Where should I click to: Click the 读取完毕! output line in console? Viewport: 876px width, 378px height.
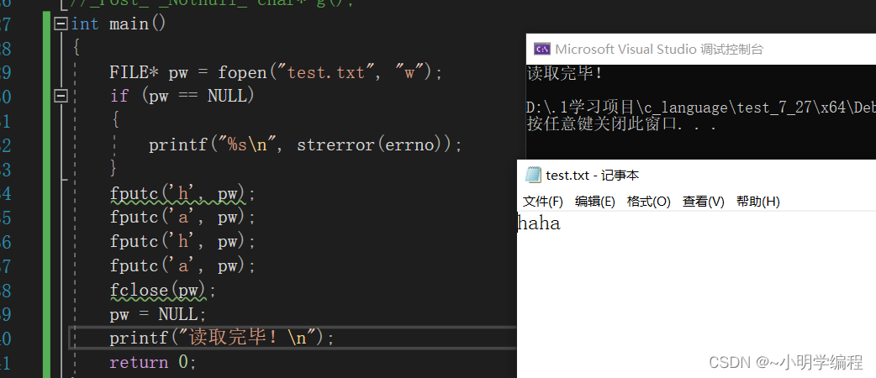(x=565, y=73)
